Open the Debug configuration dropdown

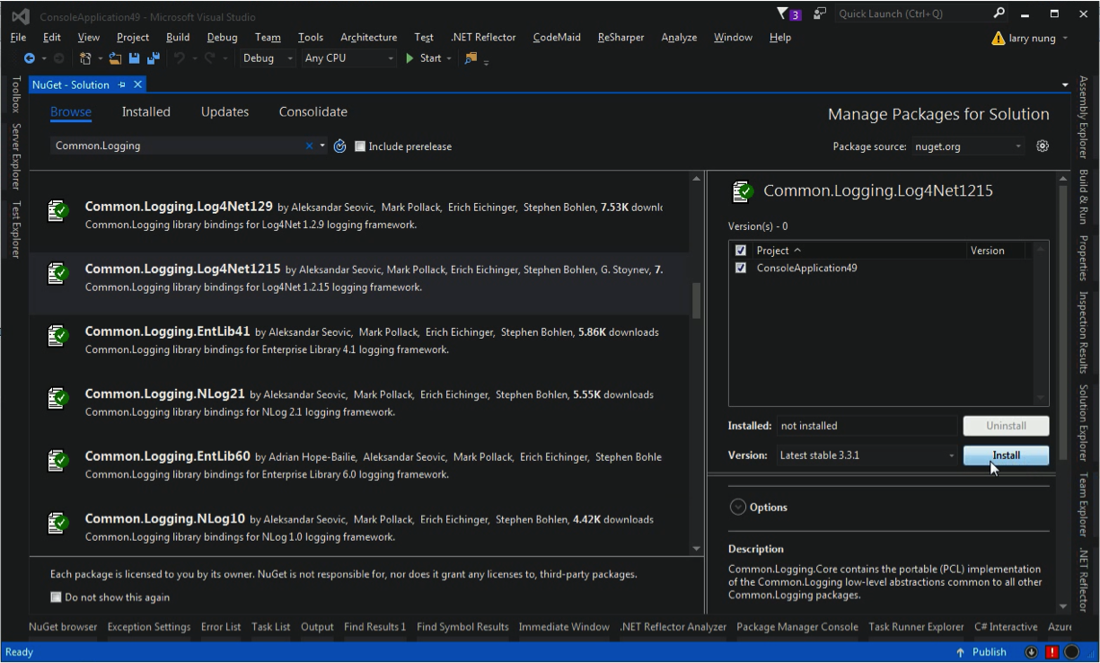coord(268,58)
